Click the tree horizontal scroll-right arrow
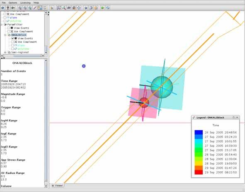This screenshot has width=245, height=192. (x=43, y=56)
